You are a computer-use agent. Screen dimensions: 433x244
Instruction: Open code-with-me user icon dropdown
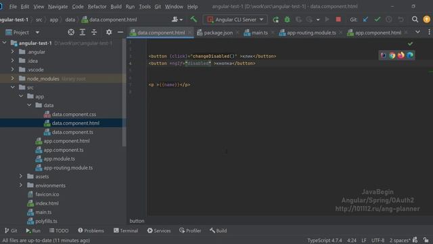click(177, 20)
